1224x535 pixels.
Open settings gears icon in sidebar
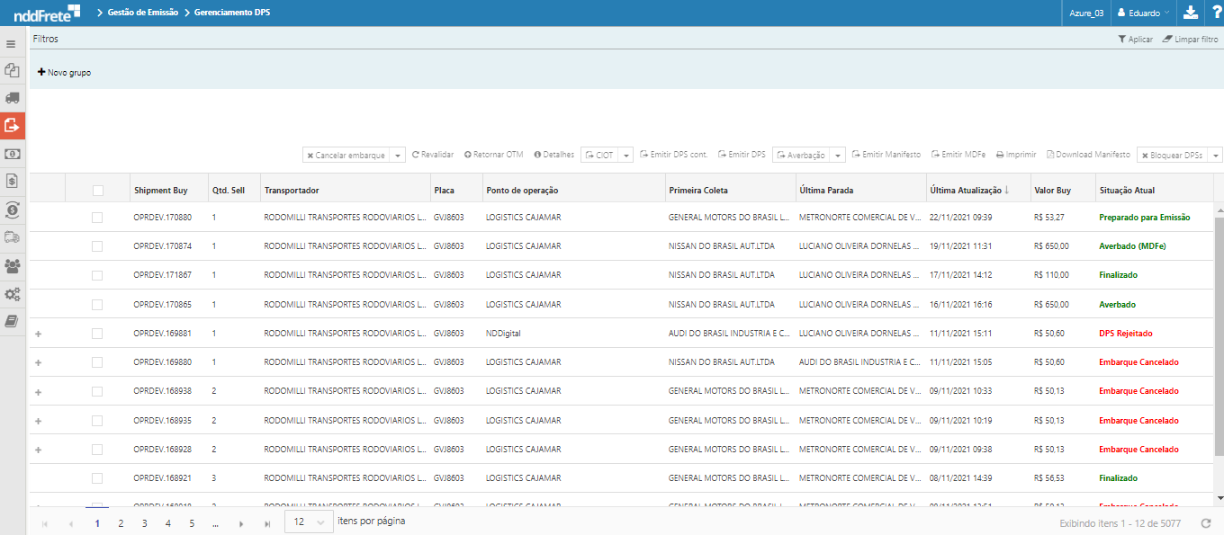(12, 294)
